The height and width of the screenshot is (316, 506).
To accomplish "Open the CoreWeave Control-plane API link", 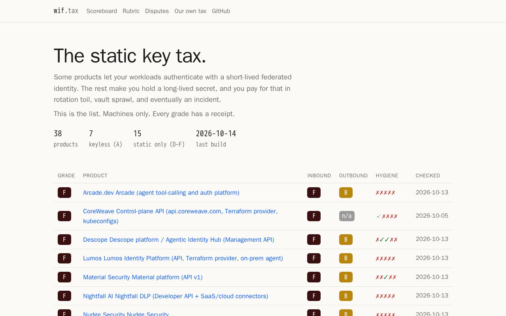I will point(180,216).
